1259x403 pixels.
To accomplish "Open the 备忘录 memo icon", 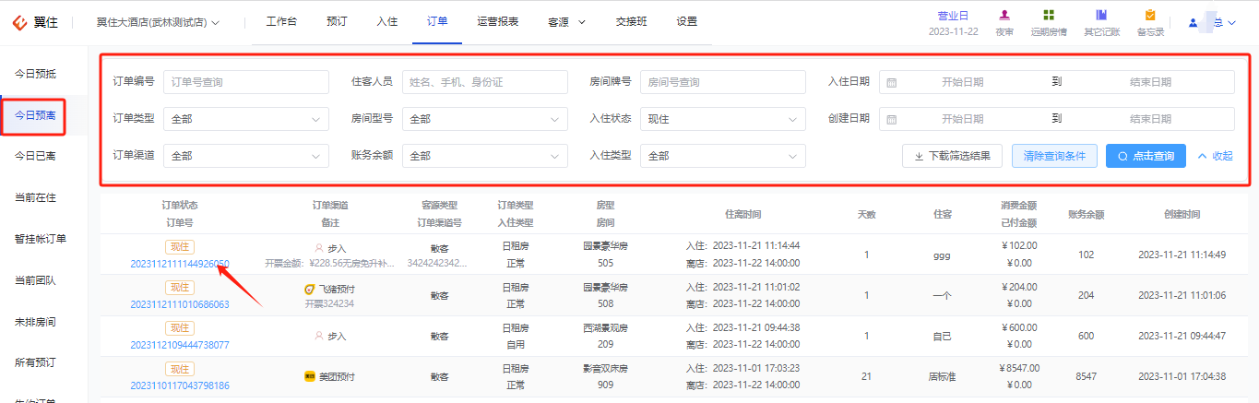I will point(1150,16).
